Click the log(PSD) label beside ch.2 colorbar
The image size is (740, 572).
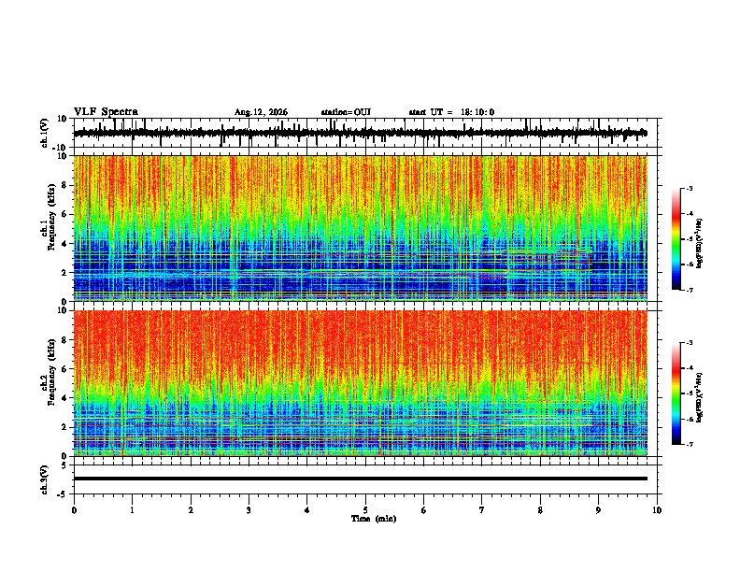(699, 397)
